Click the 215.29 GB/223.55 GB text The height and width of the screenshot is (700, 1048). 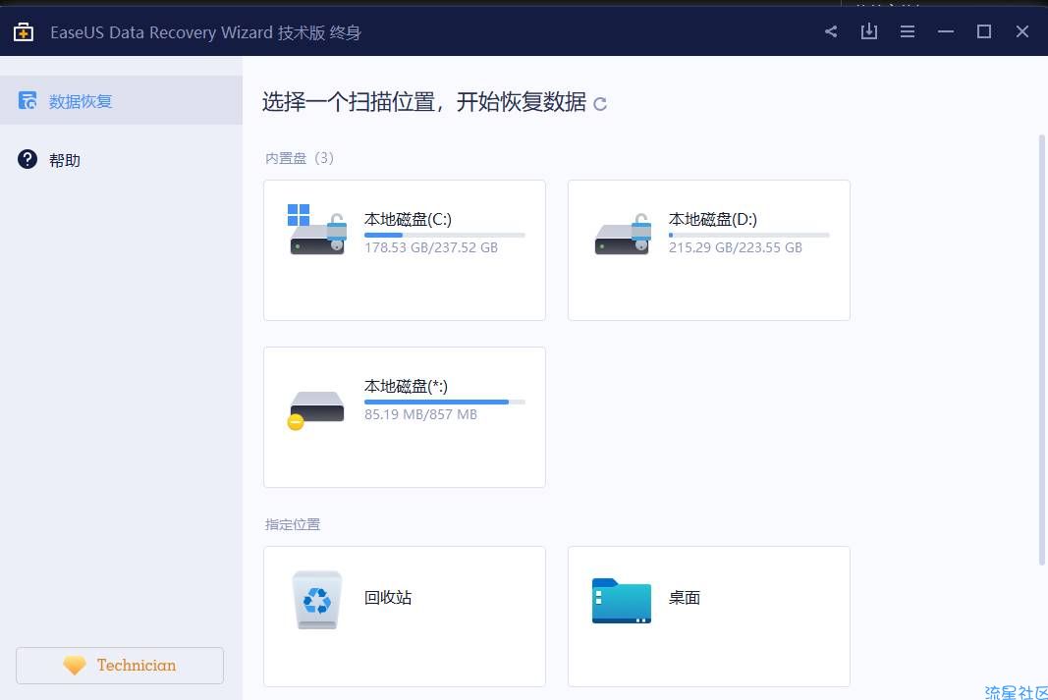[736, 247]
